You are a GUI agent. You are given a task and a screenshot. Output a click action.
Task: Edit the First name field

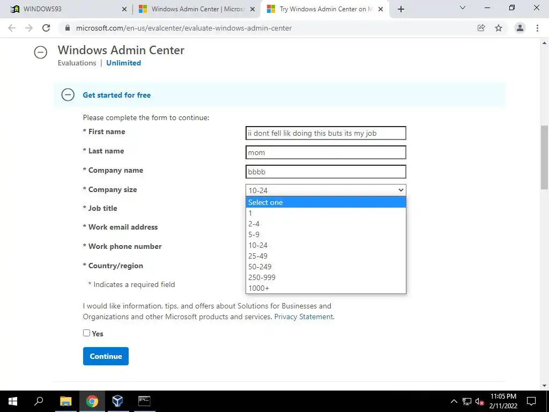[x=325, y=133]
